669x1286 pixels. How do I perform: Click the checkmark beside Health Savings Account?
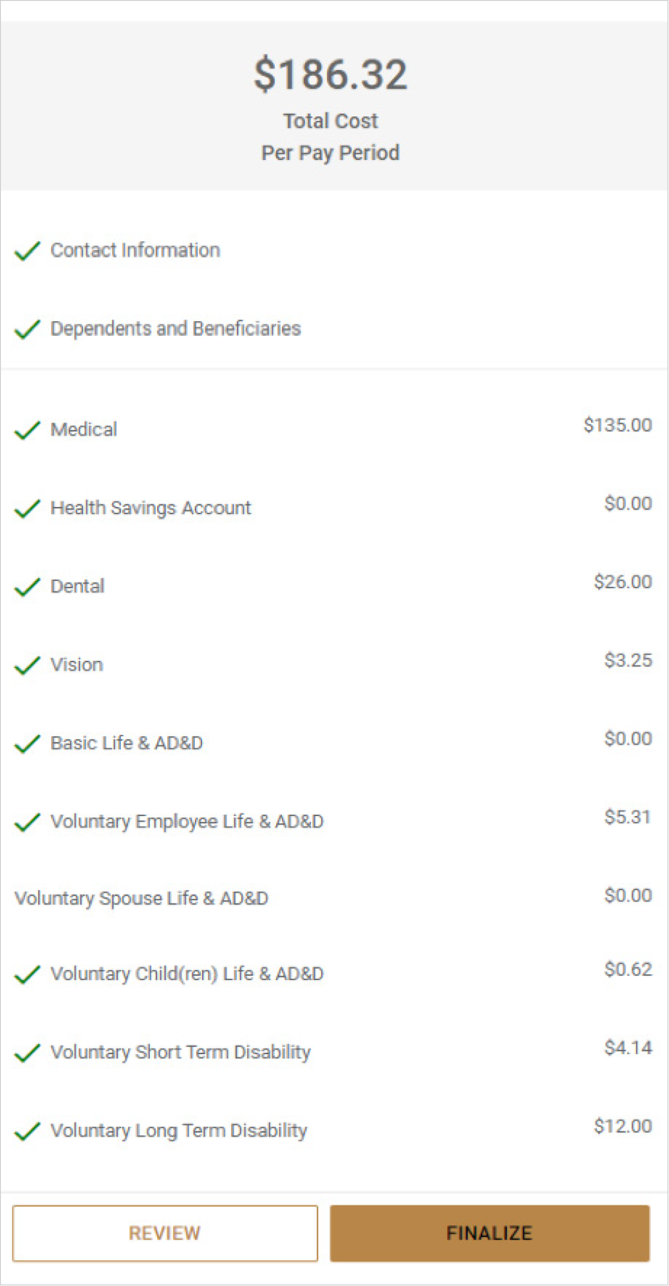click(x=27, y=509)
